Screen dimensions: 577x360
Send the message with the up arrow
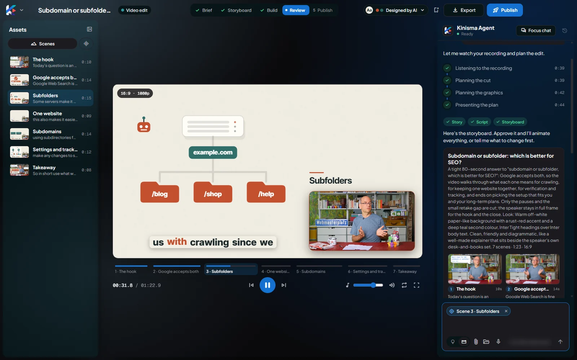[x=560, y=342]
